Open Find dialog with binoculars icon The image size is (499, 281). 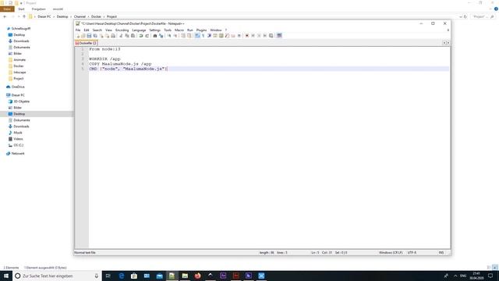click(155, 36)
